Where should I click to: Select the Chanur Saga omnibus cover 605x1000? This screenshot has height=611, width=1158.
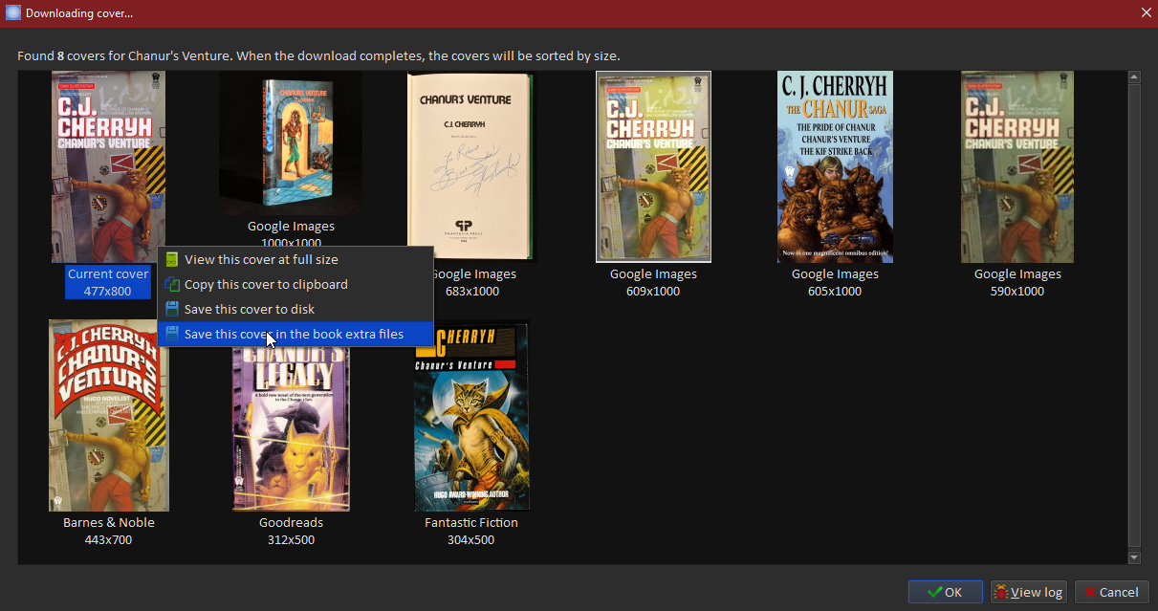tap(835, 167)
